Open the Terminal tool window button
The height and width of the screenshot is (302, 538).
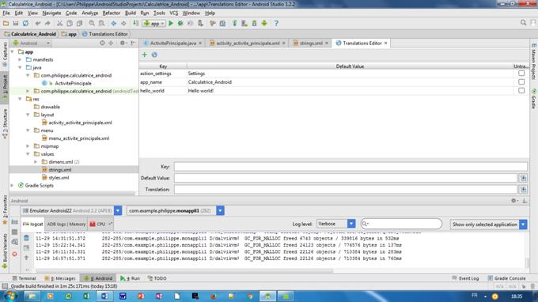point(24,278)
